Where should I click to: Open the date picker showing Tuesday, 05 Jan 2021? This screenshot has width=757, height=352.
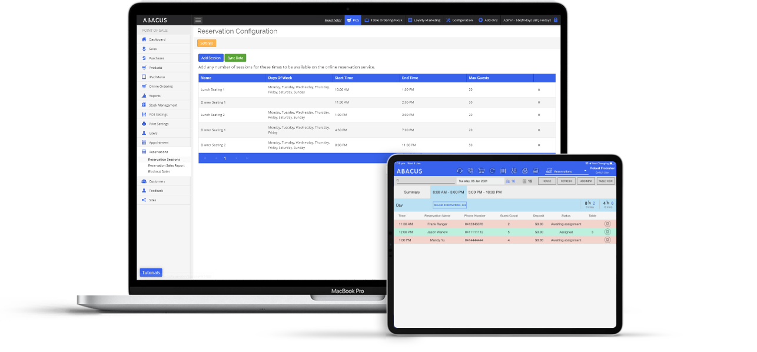tap(480, 181)
